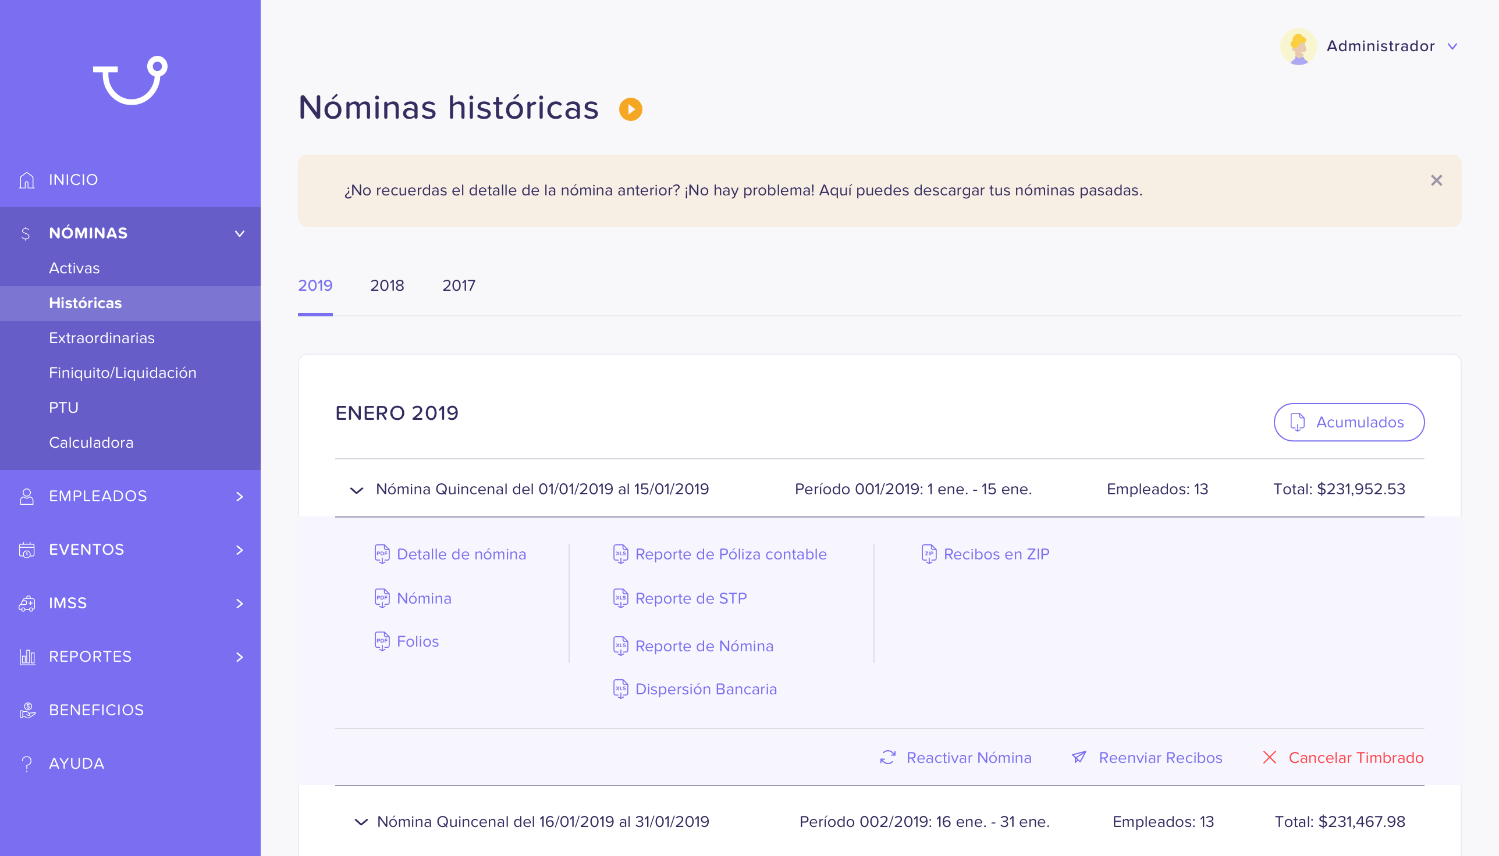
Task: Click the EMPLEADOS person icon
Action: (x=26, y=496)
